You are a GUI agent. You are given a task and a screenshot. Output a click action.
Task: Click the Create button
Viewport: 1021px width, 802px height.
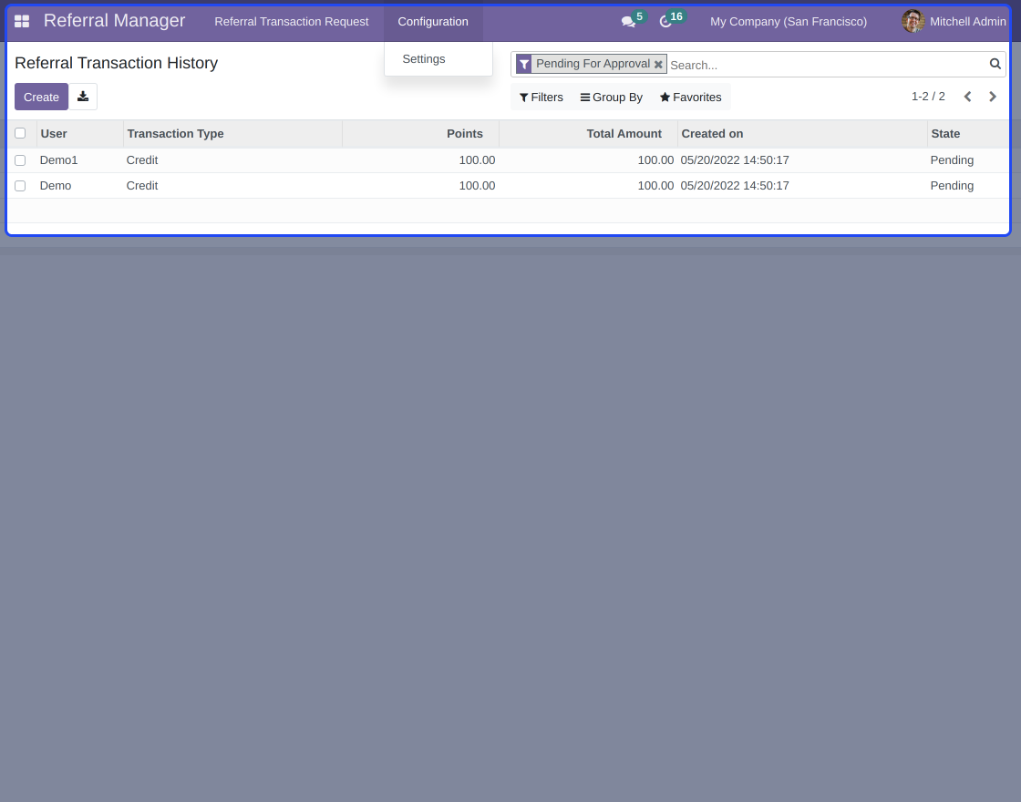[41, 97]
